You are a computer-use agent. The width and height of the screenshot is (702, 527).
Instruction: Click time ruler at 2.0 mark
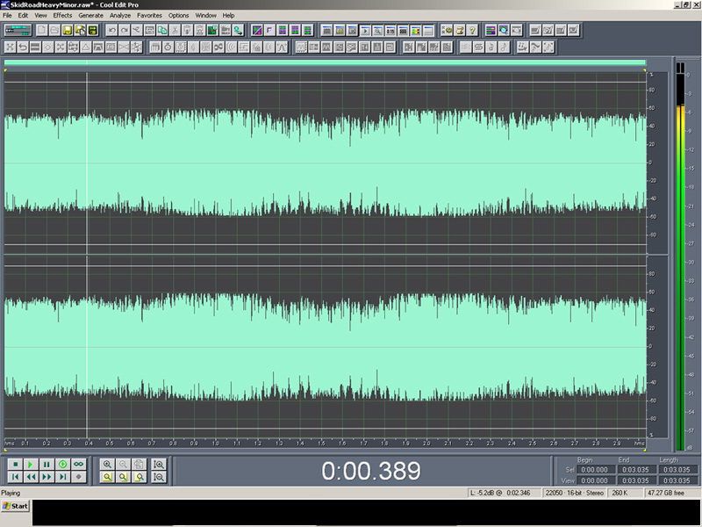tap(426, 443)
